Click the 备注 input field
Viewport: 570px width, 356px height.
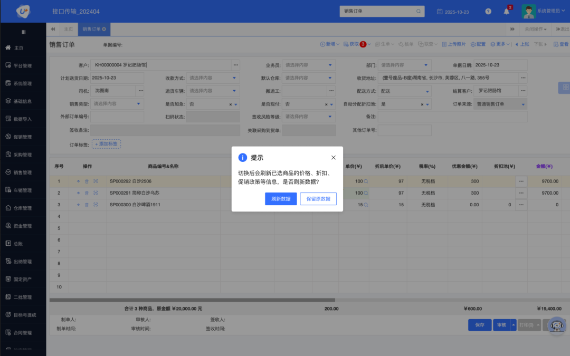click(452, 117)
